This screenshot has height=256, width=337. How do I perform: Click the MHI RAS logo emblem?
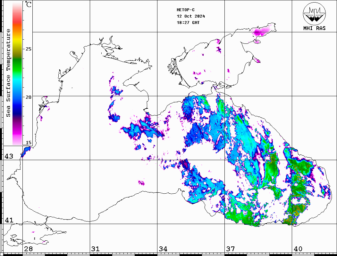pos(315,13)
